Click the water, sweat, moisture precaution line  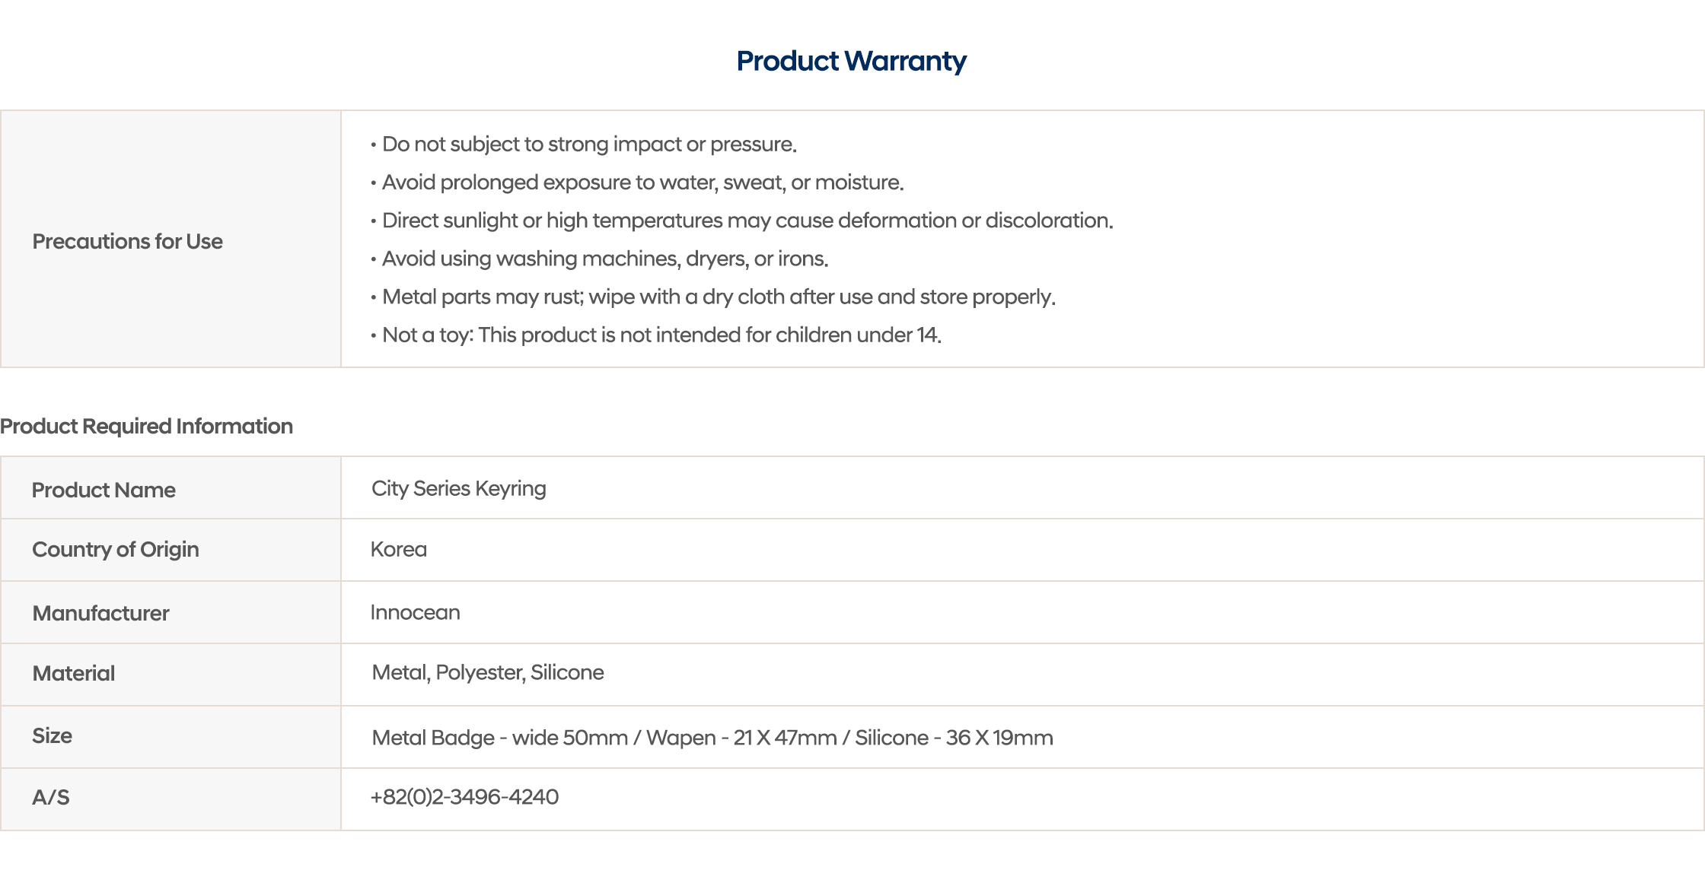(x=642, y=183)
